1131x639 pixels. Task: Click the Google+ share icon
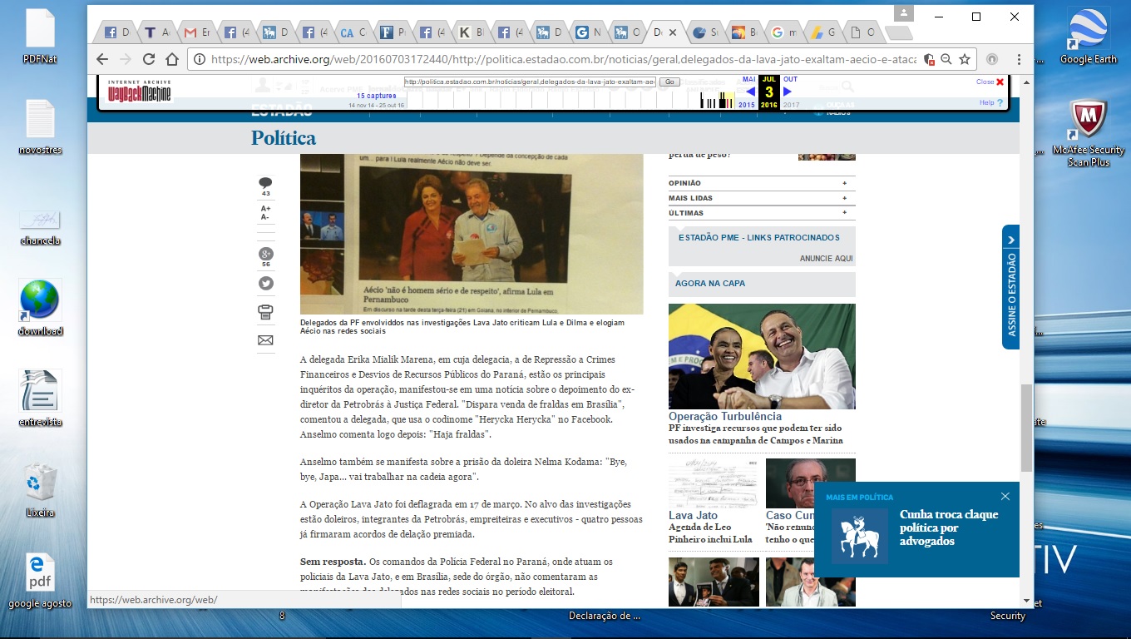[x=265, y=254]
